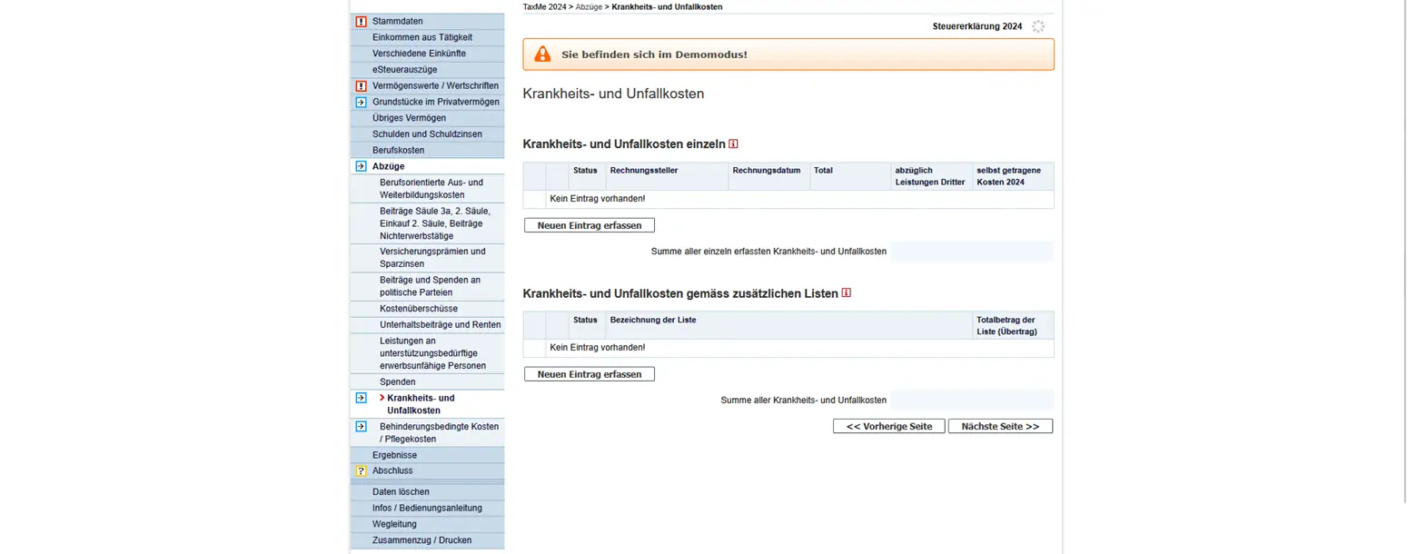Open info icon next to Krankheits- und Unfallkosten einzeln
1408x554 pixels.
click(734, 143)
